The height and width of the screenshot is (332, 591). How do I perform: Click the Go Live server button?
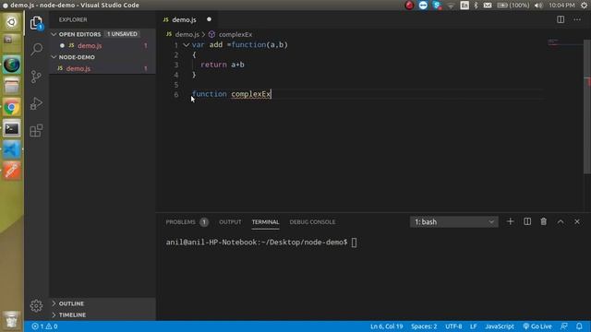[537, 326]
